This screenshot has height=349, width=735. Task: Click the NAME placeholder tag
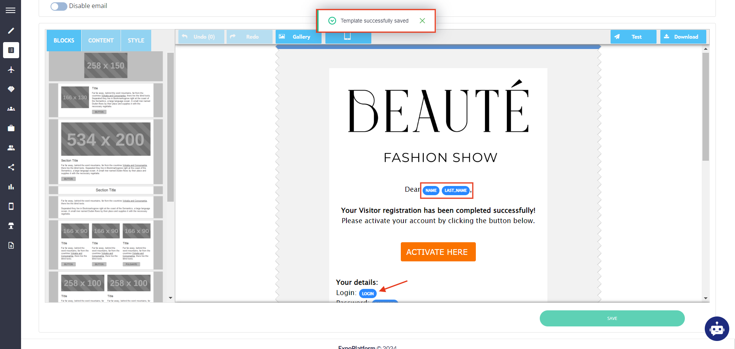pos(431,190)
